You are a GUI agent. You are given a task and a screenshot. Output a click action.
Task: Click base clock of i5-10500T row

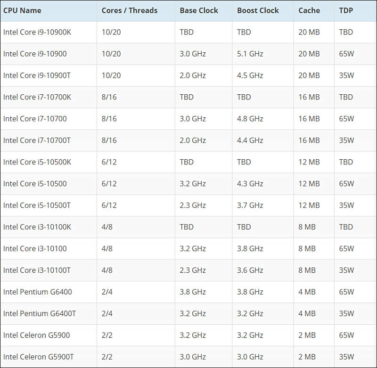(193, 205)
